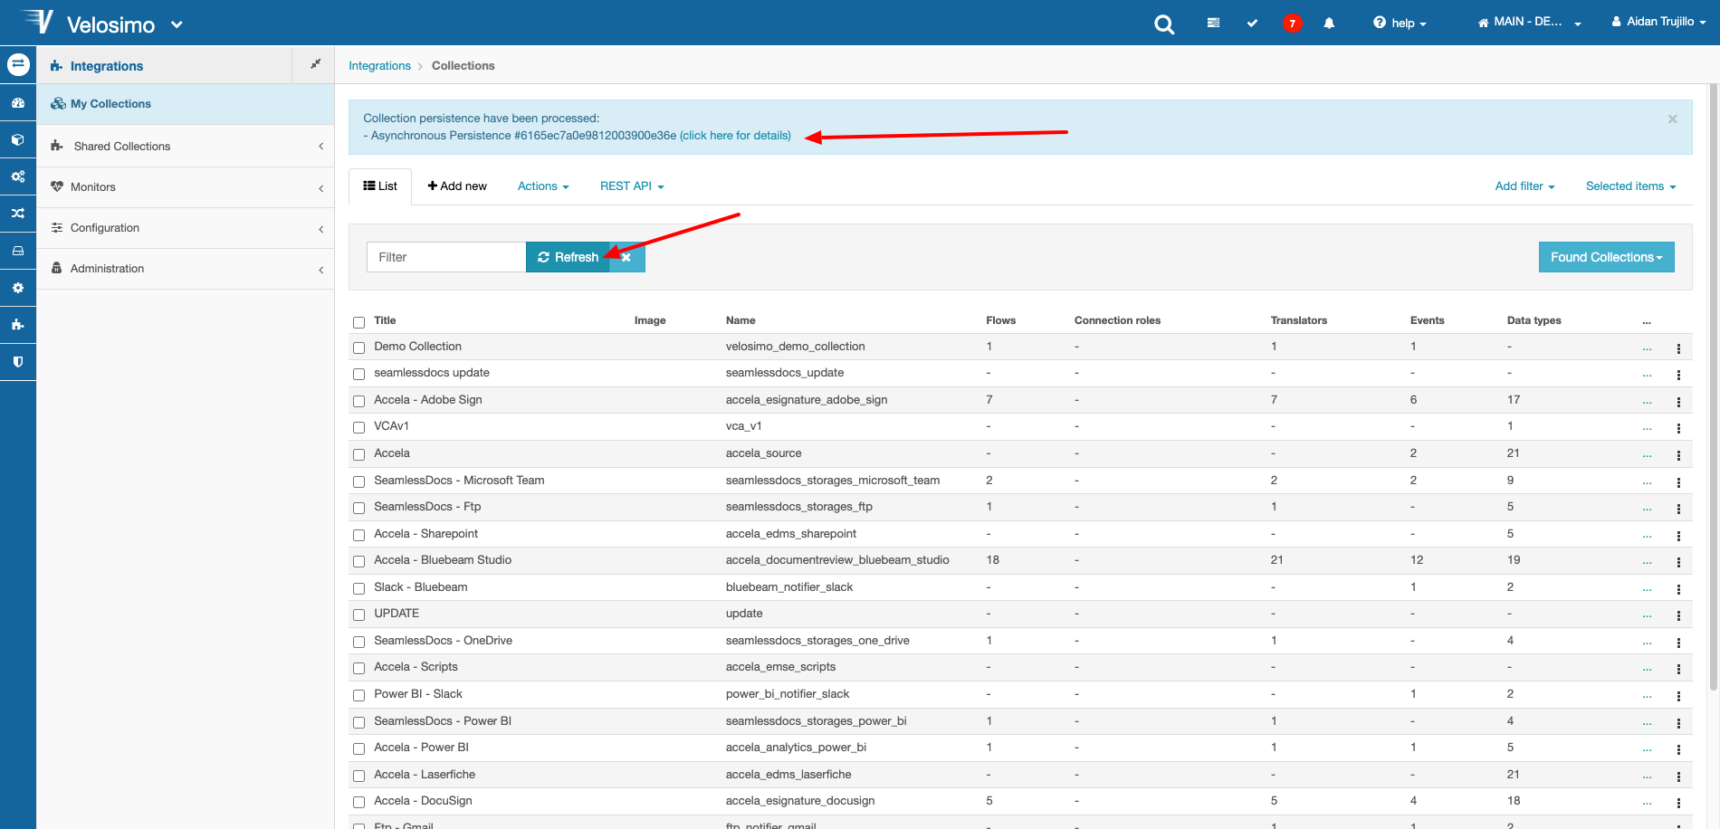The width and height of the screenshot is (1720, 829).
Task: Expand the Shared Collections menu
Action: point(186,146)
